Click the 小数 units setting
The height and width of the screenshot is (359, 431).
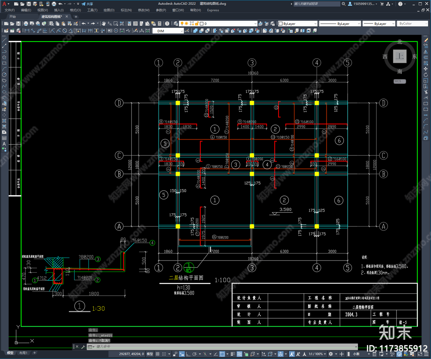click(x=356, y=354)
